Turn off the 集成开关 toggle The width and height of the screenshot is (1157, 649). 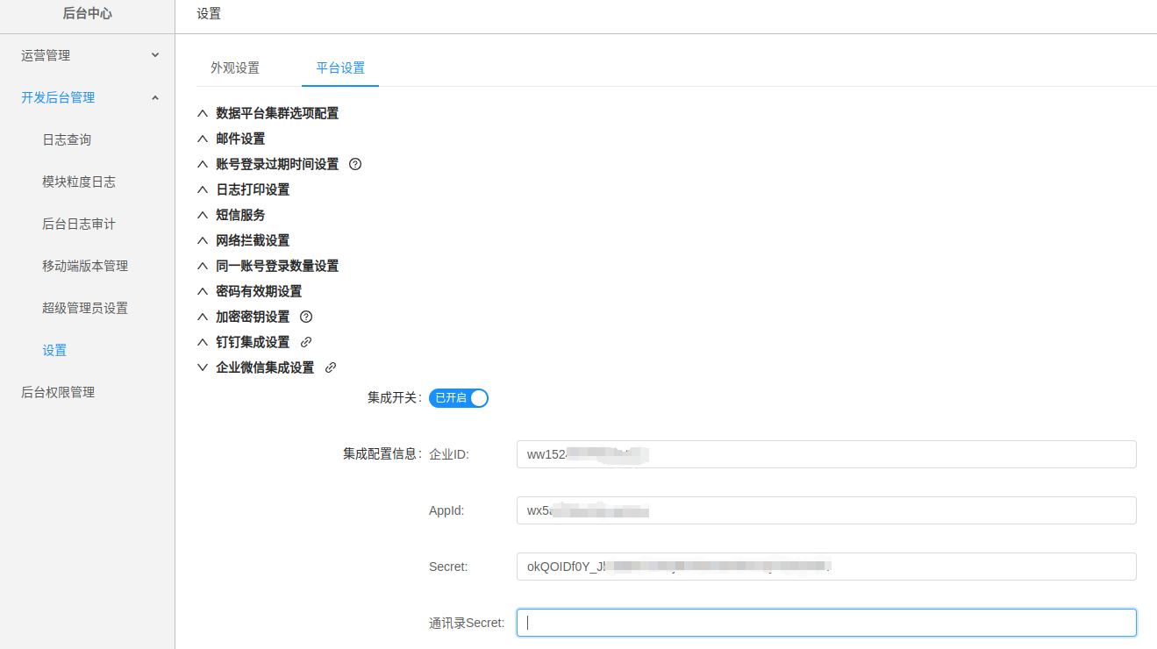pyautogui.click(x=459, y=398)
